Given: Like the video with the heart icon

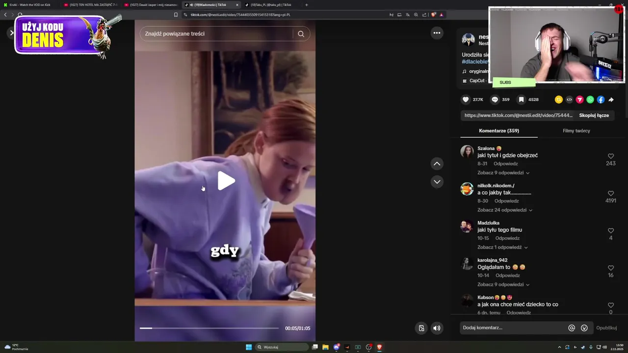Looking at the screenshot, I should [466, 100].
